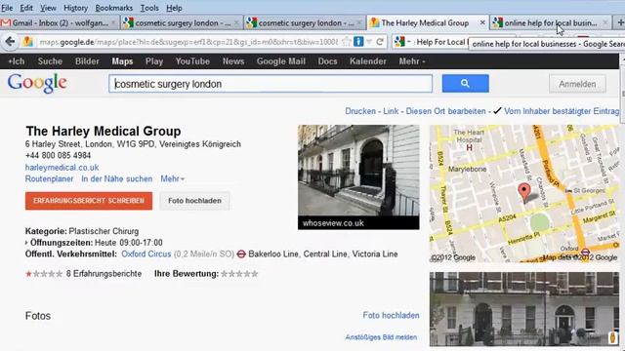
Task: Open the Street View building thumbnail
Action: [524, 309]
